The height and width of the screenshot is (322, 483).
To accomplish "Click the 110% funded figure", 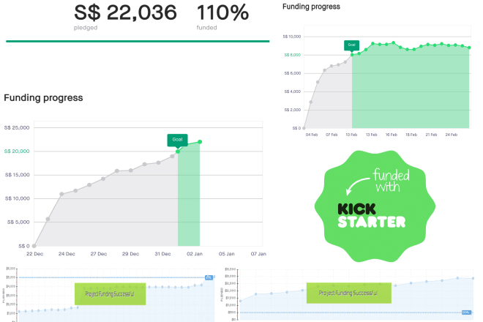I will pos(222,13).
